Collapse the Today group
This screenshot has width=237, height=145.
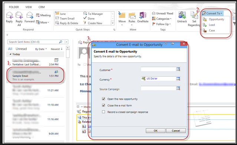[10, 54]
